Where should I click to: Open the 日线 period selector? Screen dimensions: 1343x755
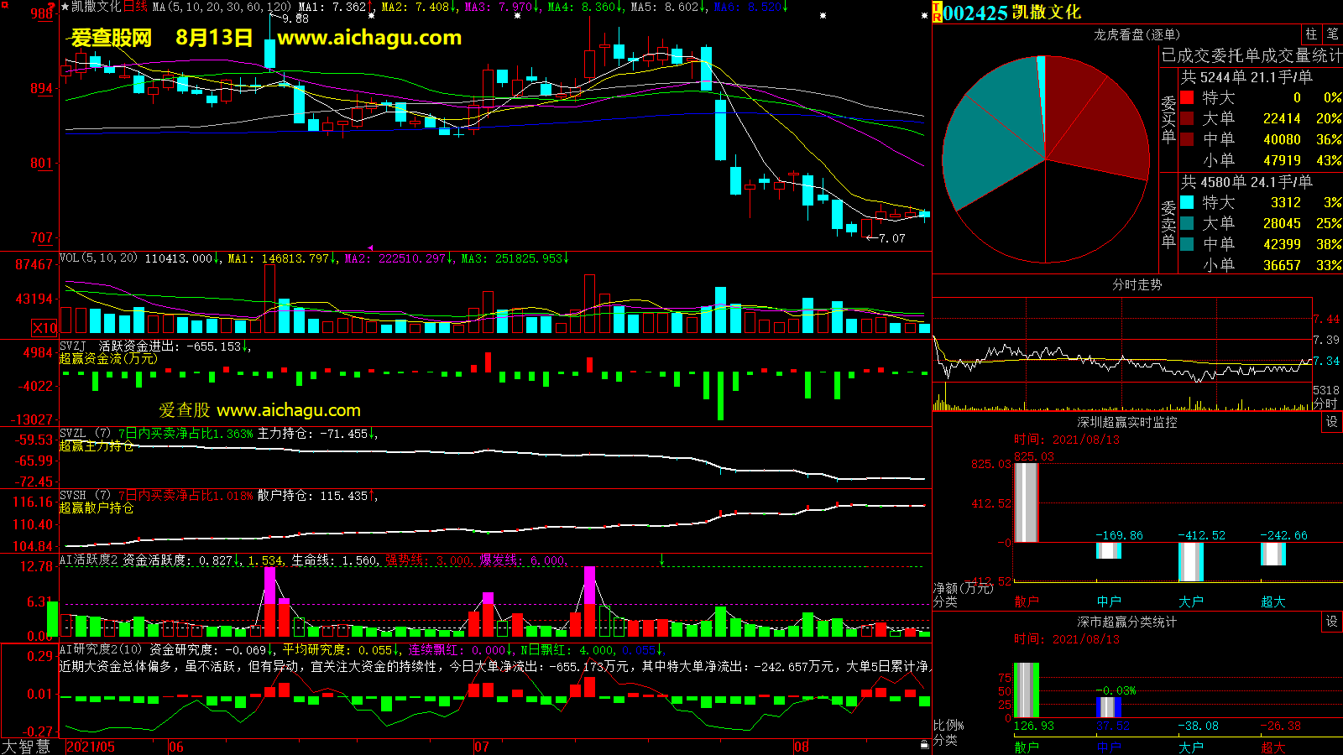(135, 7)
